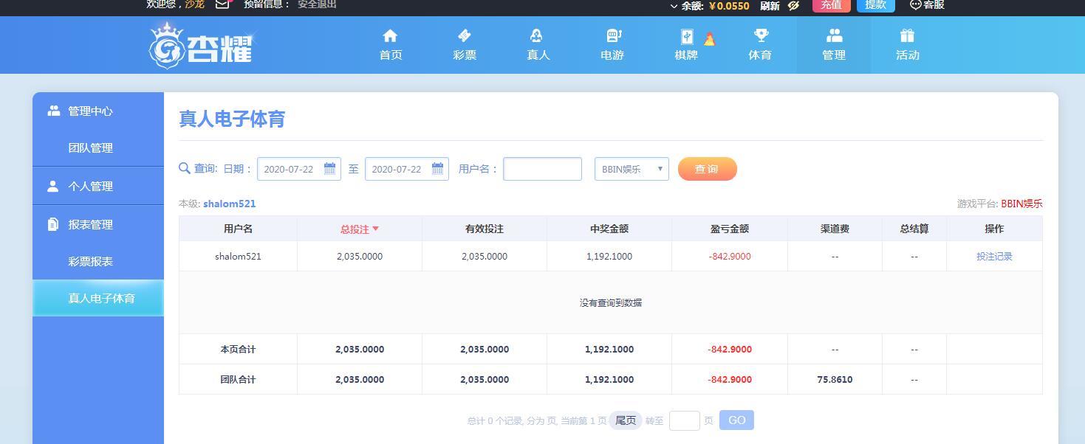Click the 本页合计 row label
The width and height of the screenshot is (1085, 444).
pyautogui.click(x=238, y=349)
